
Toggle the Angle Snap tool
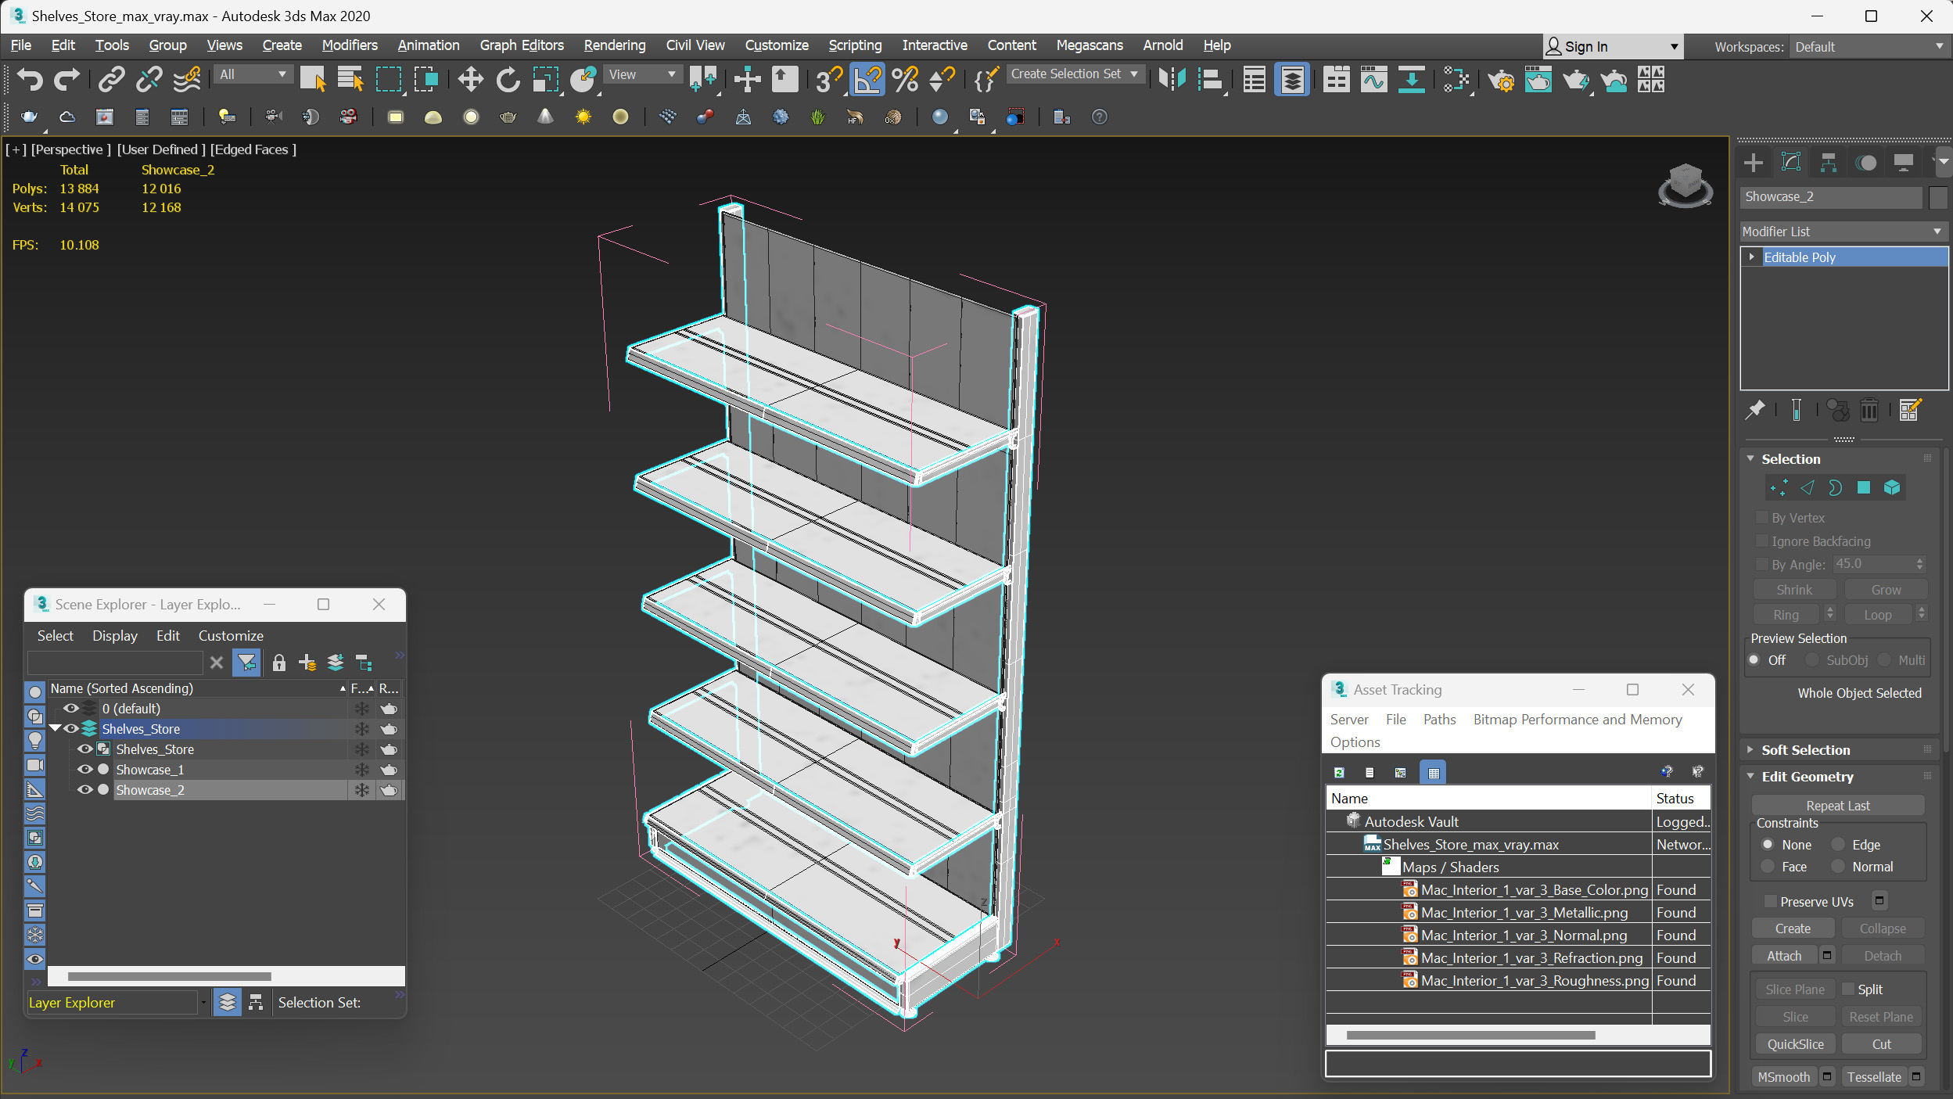click(x=867, y=79)
